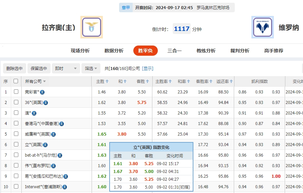Sort by 主胜 column arrow
Image resolution: width=303 pixels, height=193 pixels.
[107, 82]
